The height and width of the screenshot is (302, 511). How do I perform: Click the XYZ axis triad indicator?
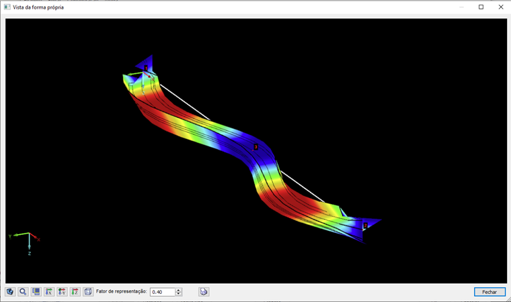pos(25,244)
